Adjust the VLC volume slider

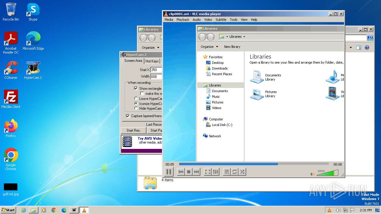click(x=327, y=173)
